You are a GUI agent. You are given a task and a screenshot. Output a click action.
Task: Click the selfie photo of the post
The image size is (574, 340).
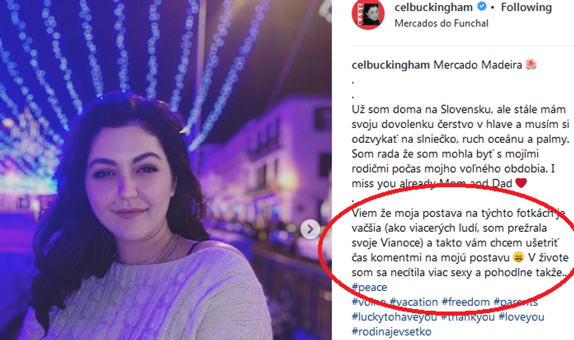pyautogui.click(x=166, y=170)
